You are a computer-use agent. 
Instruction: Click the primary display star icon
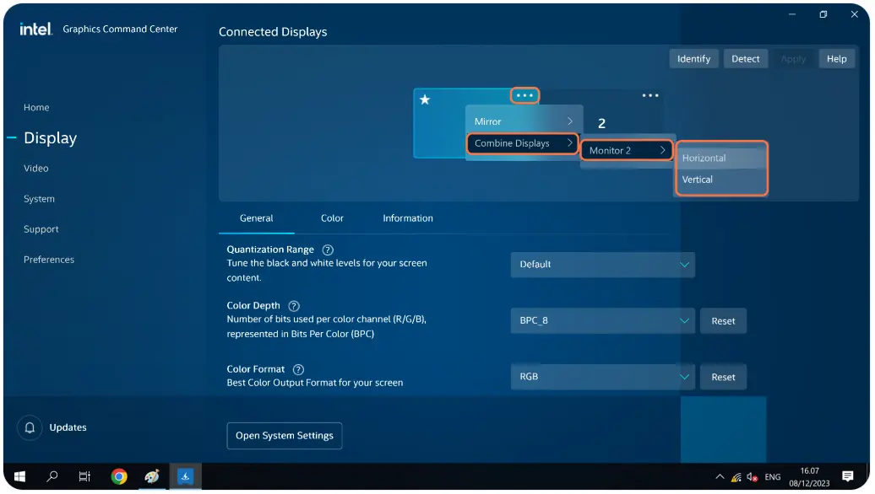click(425, 99)
